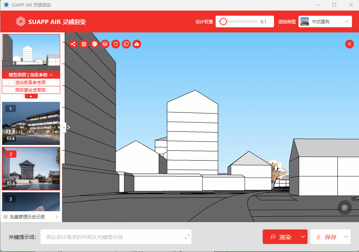
Task: Click the image count icon on thumbnail 2
Action: tap(9, 183)
